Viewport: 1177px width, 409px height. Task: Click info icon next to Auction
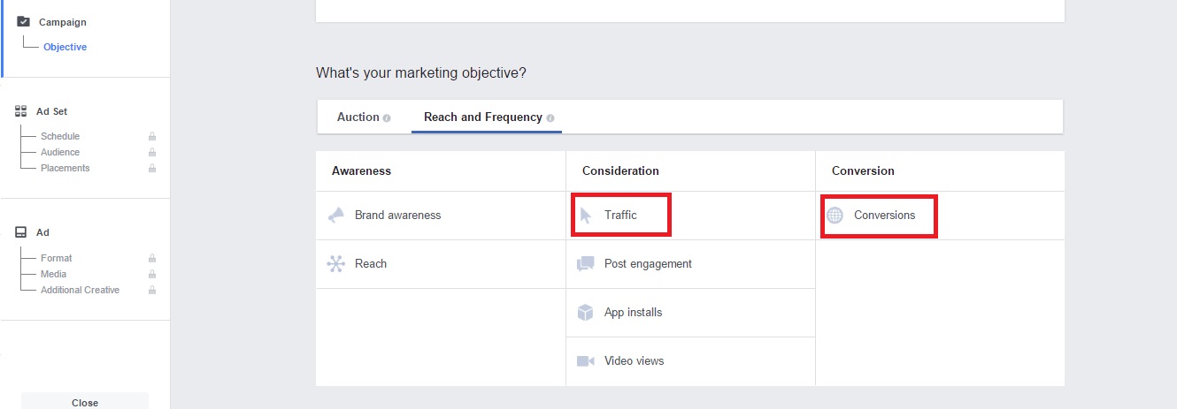click(387, 117)
